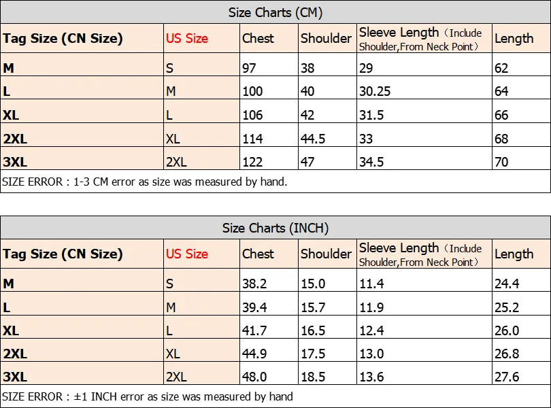This screenshot has height=408, width=551.
Task: Click the Size Charts (CM) title header
Action: point(275,13)
